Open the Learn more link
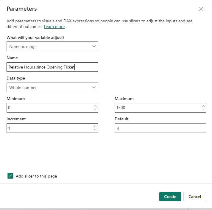The image size is (212, 210). pyautogui.click(x=54, y=27)
